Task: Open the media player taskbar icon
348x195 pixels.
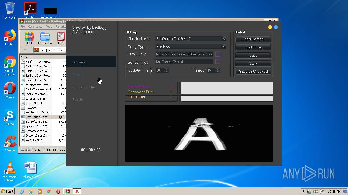Action: (40, 191)
